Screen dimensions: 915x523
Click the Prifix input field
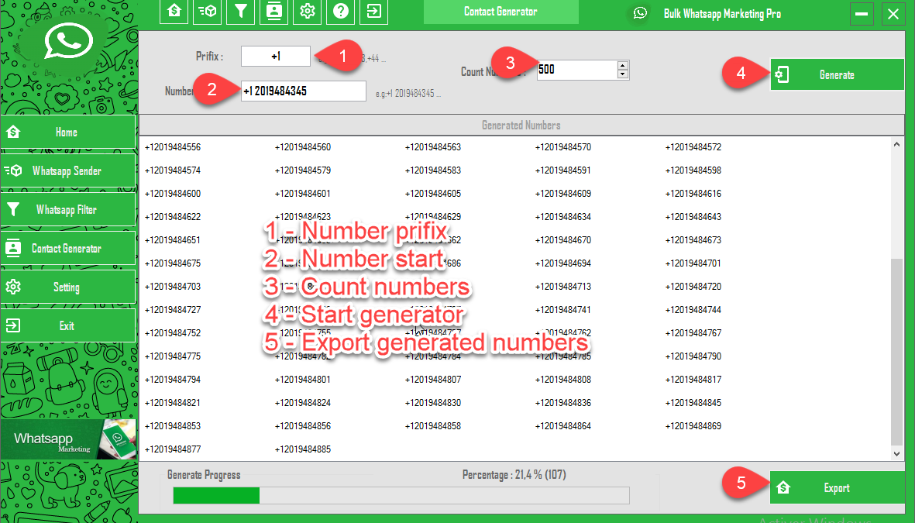pos(275,57)
